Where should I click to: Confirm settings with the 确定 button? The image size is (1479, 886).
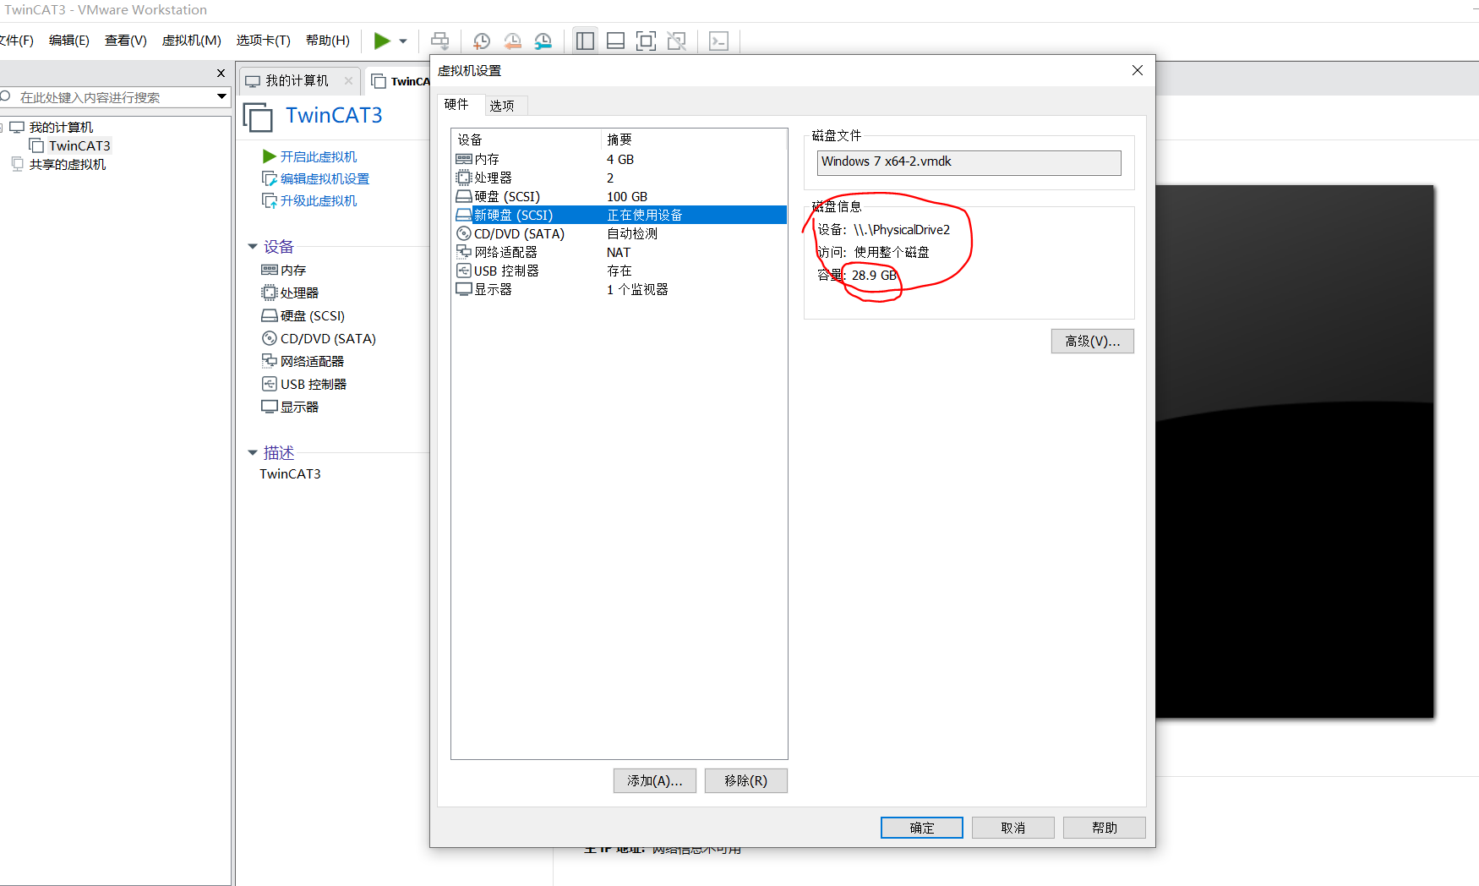(x=922, y=828)
